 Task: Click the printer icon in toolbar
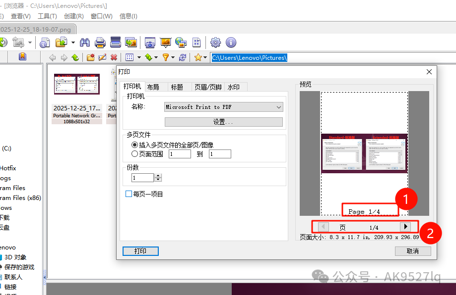(100, 43)
